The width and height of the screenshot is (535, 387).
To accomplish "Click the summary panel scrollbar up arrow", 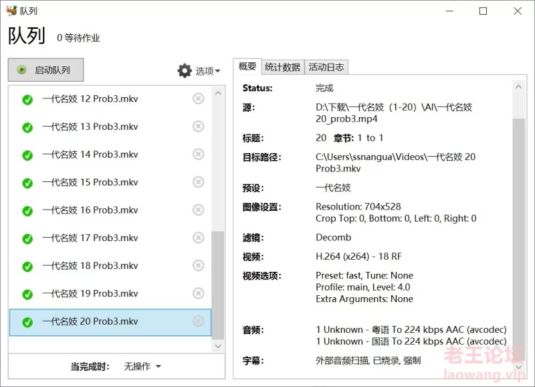I will tap(518, 87).
